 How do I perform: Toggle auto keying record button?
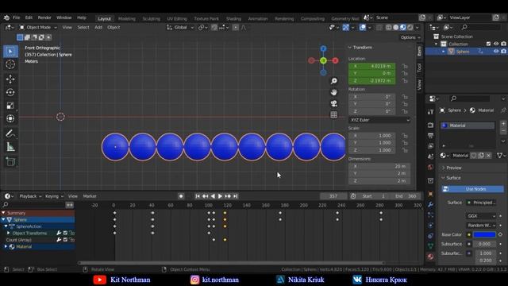[x=181, y=196]
